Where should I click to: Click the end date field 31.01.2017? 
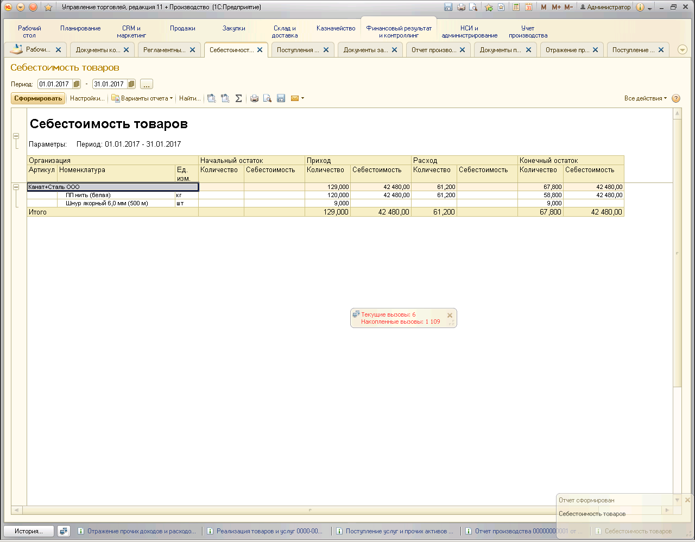click(109, 84)
